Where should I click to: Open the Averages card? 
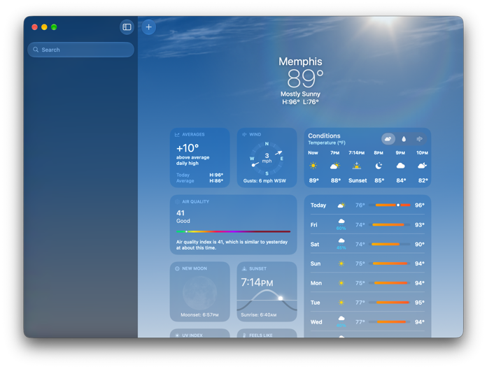tap(200, 157)
